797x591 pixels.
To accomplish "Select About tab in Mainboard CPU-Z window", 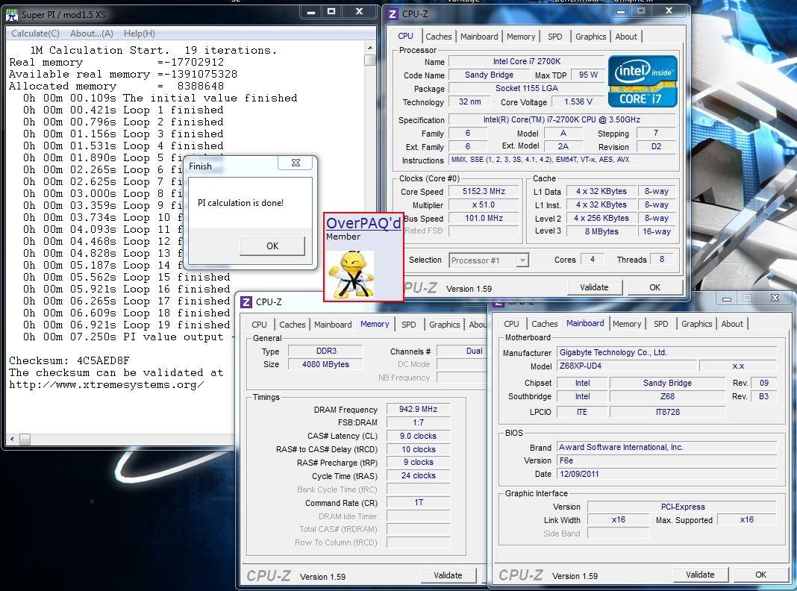I will (732, 324).
